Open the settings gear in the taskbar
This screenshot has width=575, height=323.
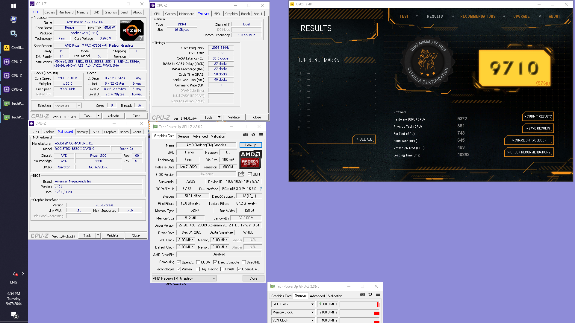[x=13, y=33]
